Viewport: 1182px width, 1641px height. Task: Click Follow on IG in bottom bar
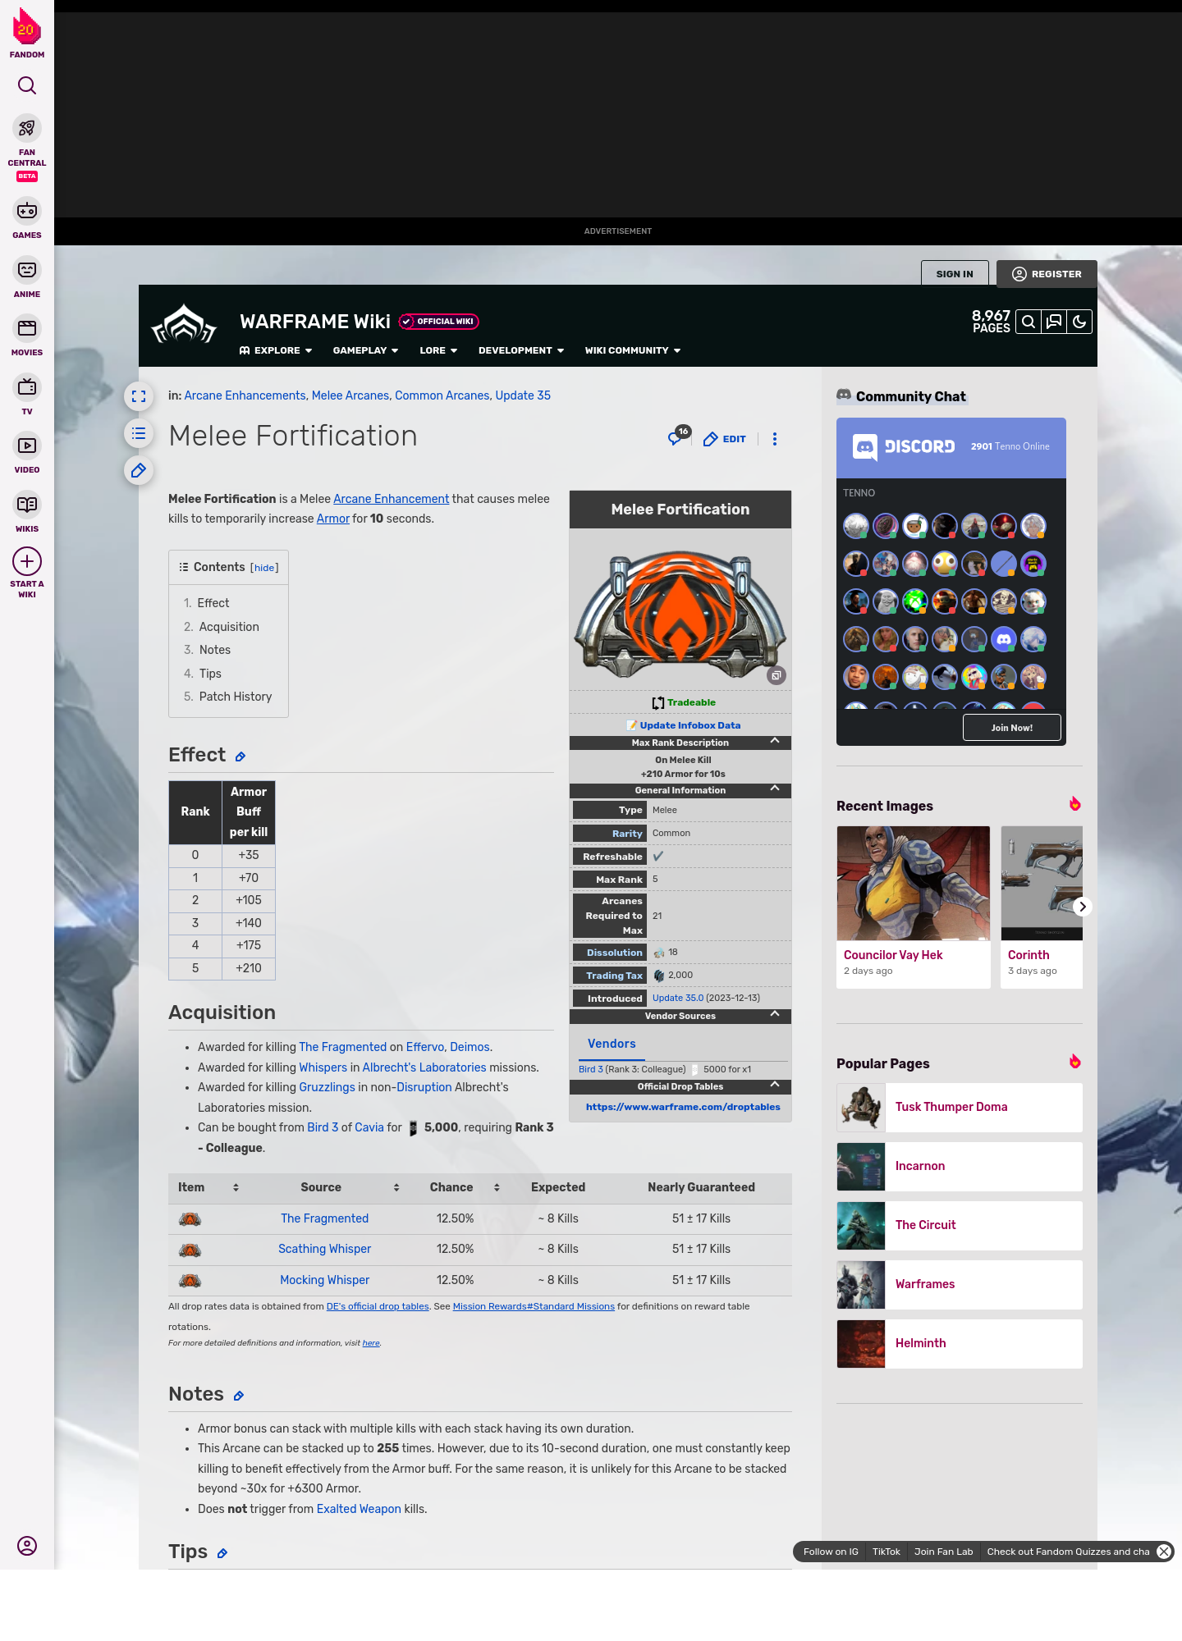pos(831,1552)
